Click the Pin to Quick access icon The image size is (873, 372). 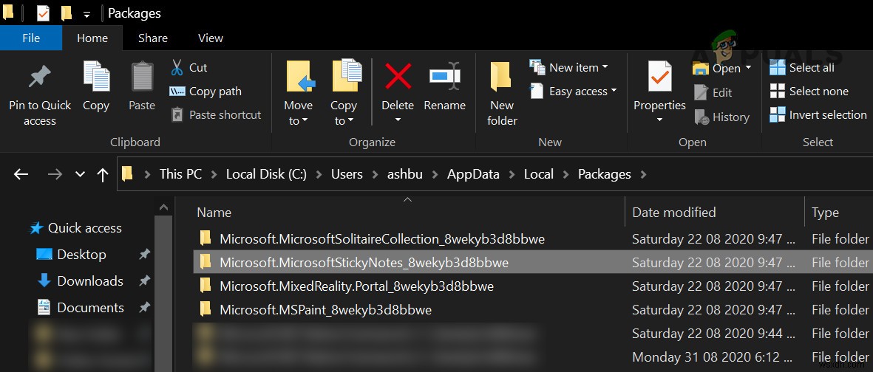tap(39, 77)
